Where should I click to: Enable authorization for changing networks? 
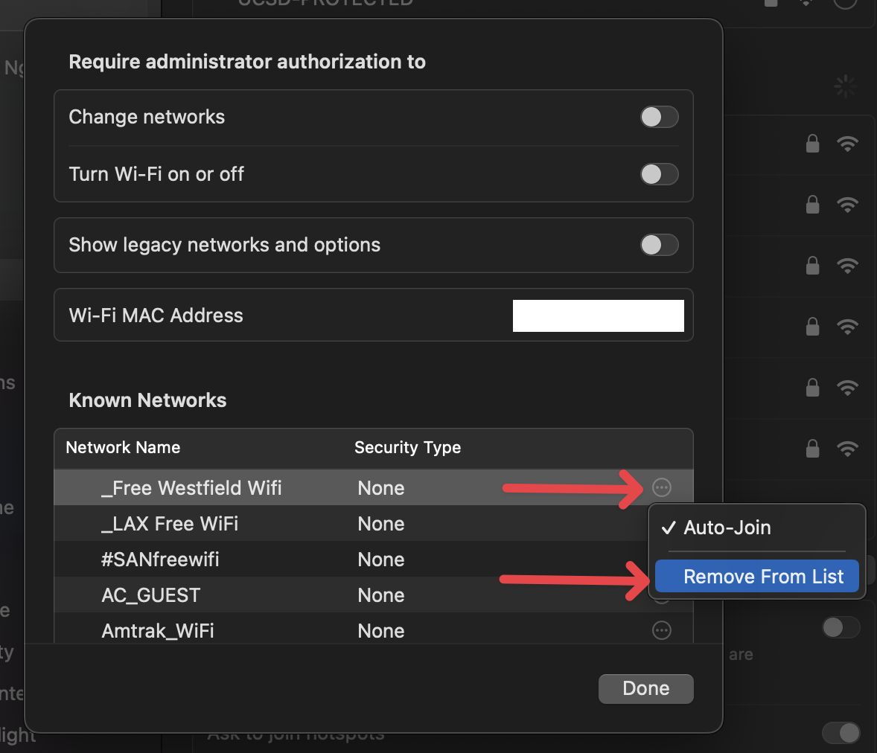(660, 117)
